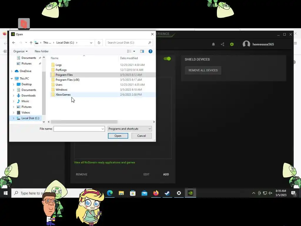Expand the Desktop tree node
The image size is (301, 226).
14,84
